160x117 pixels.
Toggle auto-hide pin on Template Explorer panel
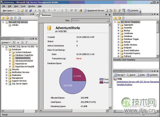coord(155,14)
